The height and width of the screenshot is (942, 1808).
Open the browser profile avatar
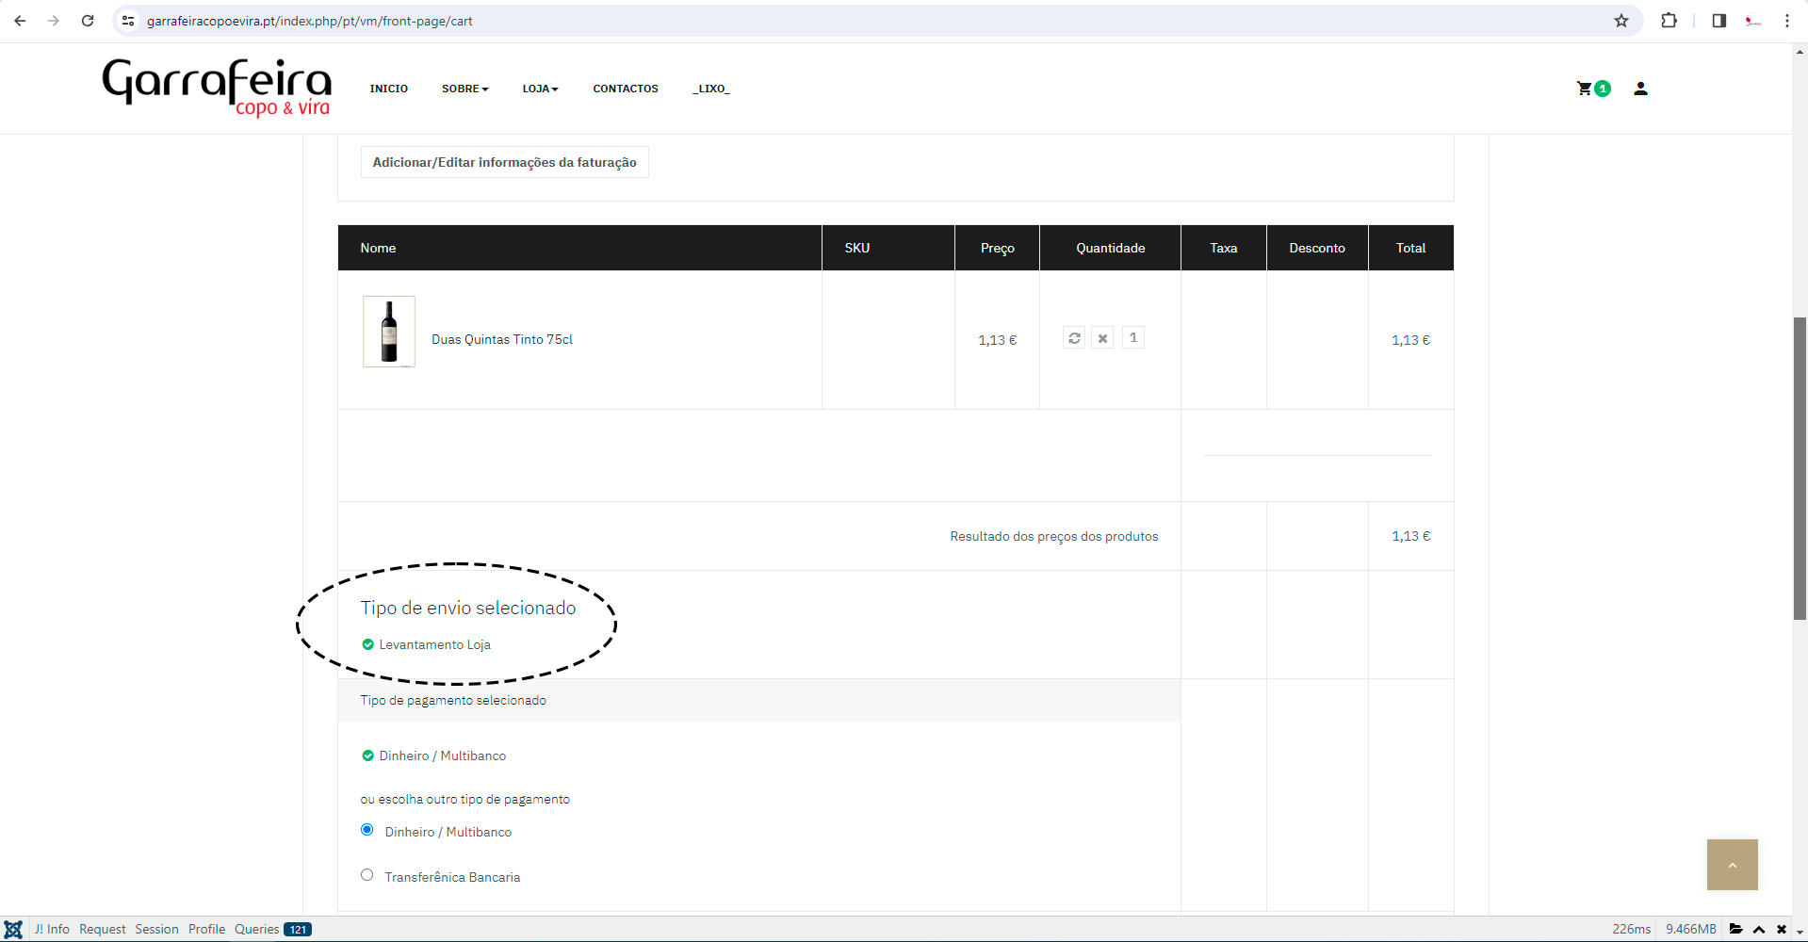(x=1753, y=21)
